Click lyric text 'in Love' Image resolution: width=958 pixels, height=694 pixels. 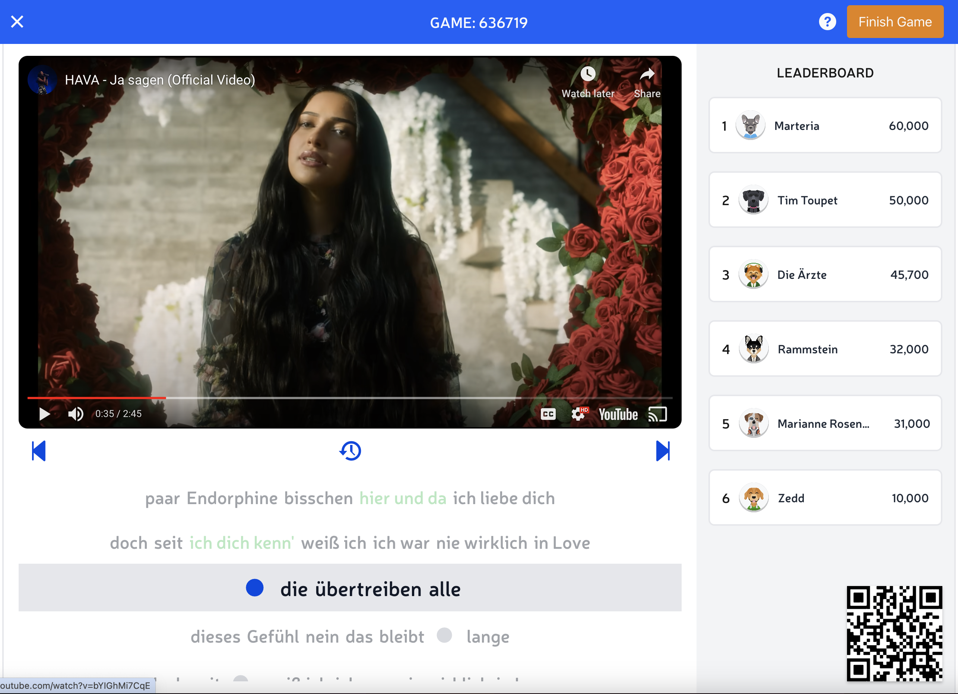tap(562, 543)
